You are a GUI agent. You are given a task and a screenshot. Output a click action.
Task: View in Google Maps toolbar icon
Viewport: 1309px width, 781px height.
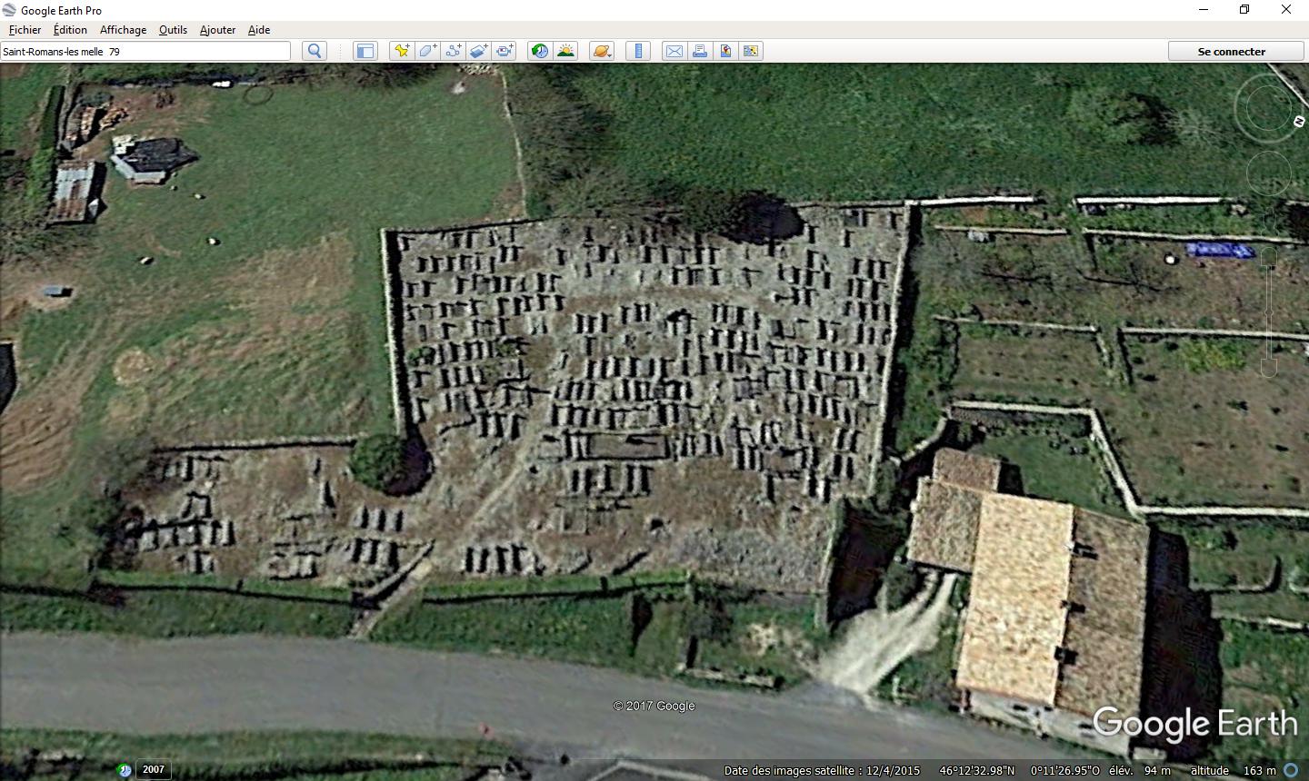click(x=751, y=51)
